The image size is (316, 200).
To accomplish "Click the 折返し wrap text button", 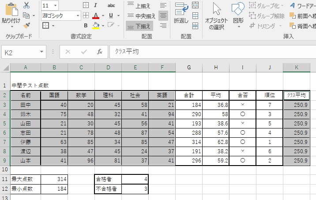I will [x=181, y=12].
